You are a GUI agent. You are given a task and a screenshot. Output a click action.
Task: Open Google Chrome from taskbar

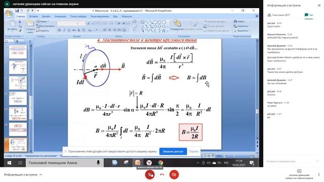point(160,163)
